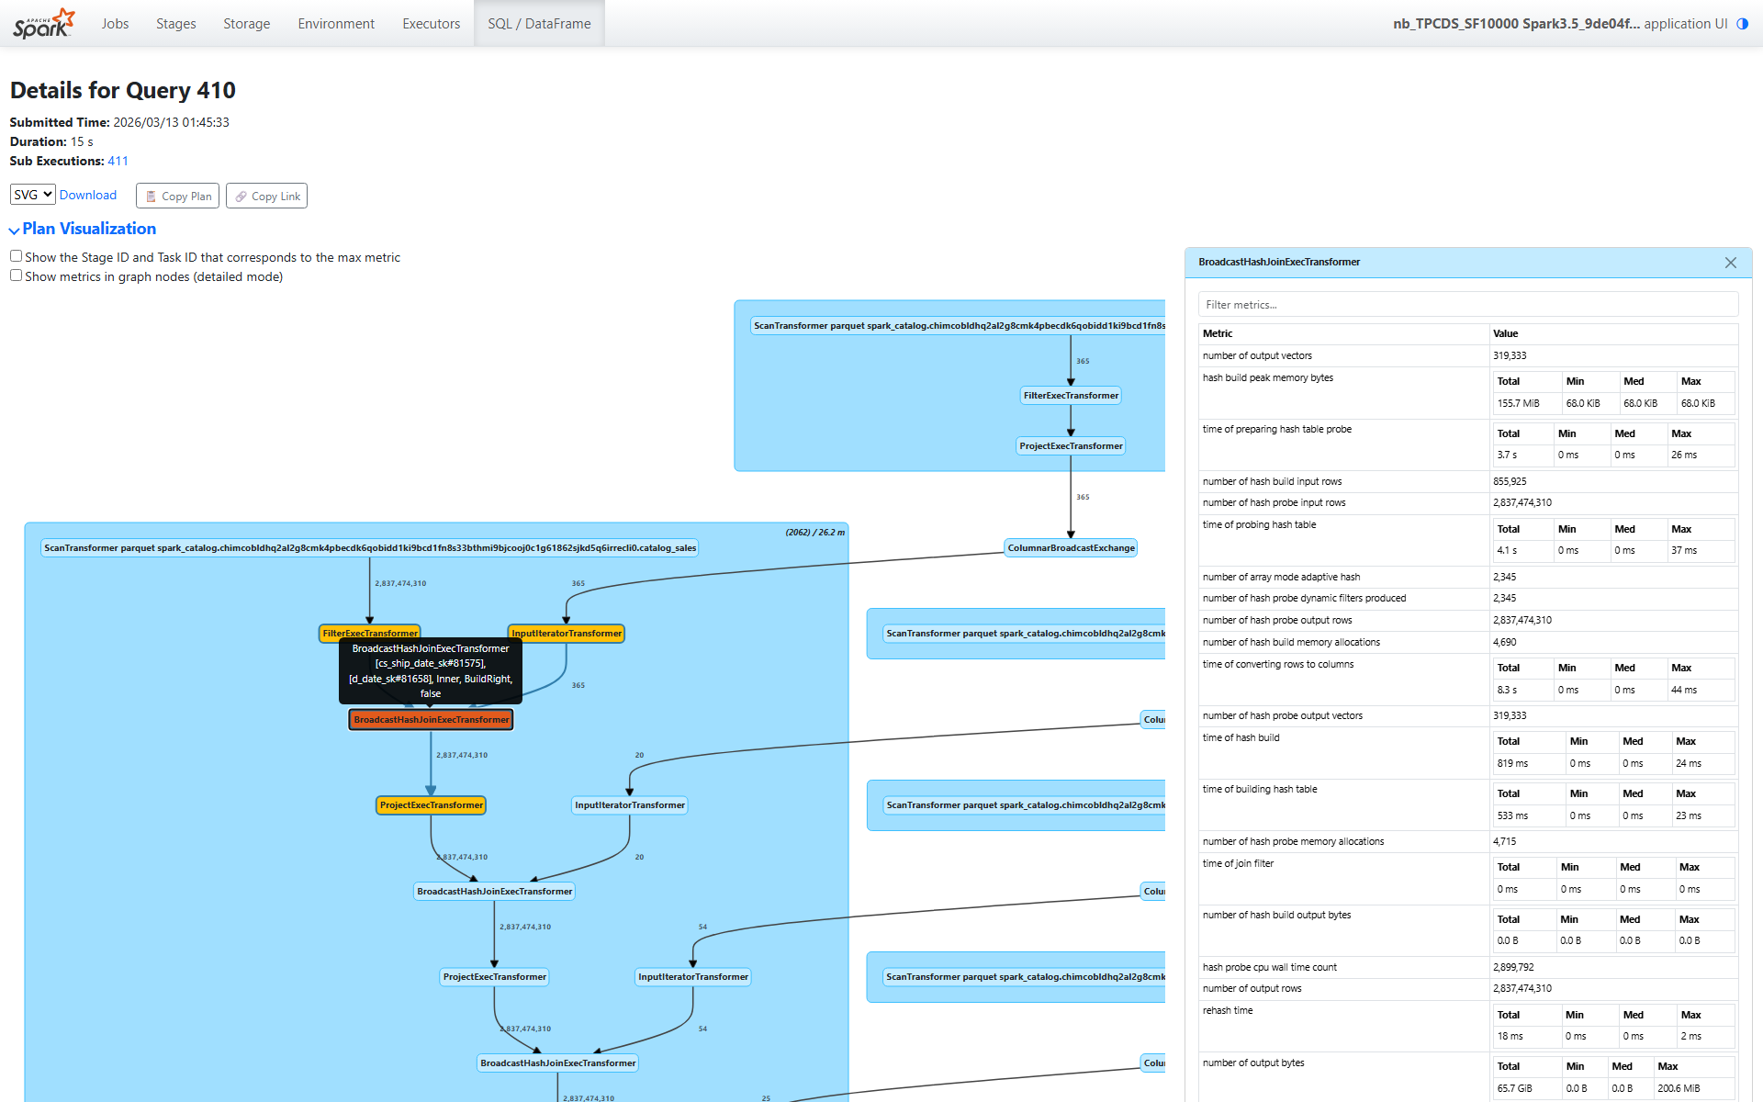Viewport: 1763px width, 1102px height.
Task: Open the SVG format dropdown
Action: (33, 195)
